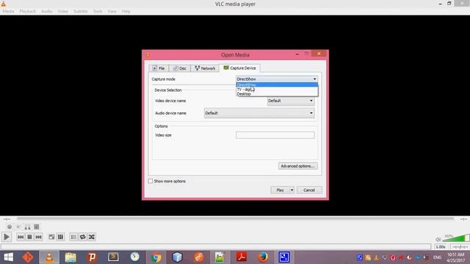Open the orange round app icon on taskbar
This screenshot has height=264, width=470.
click(x=199, y=257)
